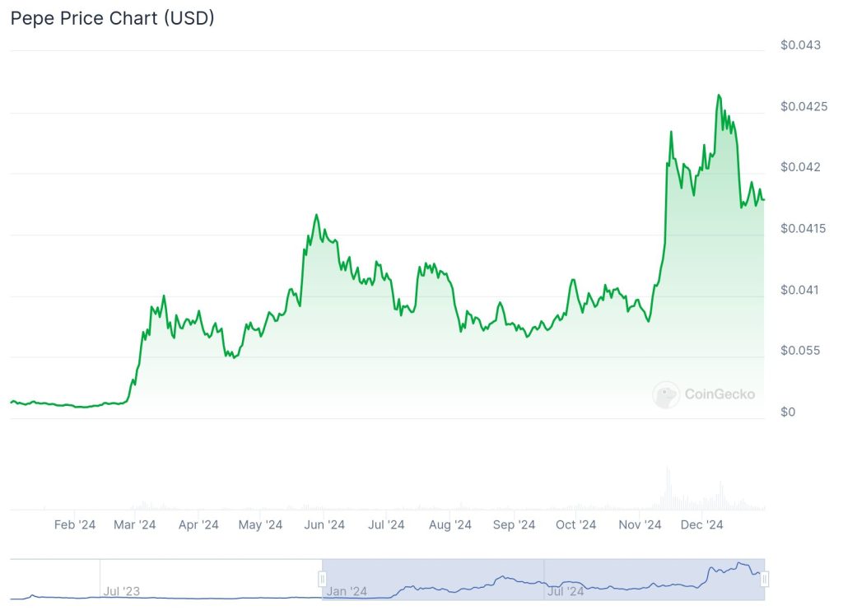Click the CoinGecko watermark text

[x=720, y=394]
